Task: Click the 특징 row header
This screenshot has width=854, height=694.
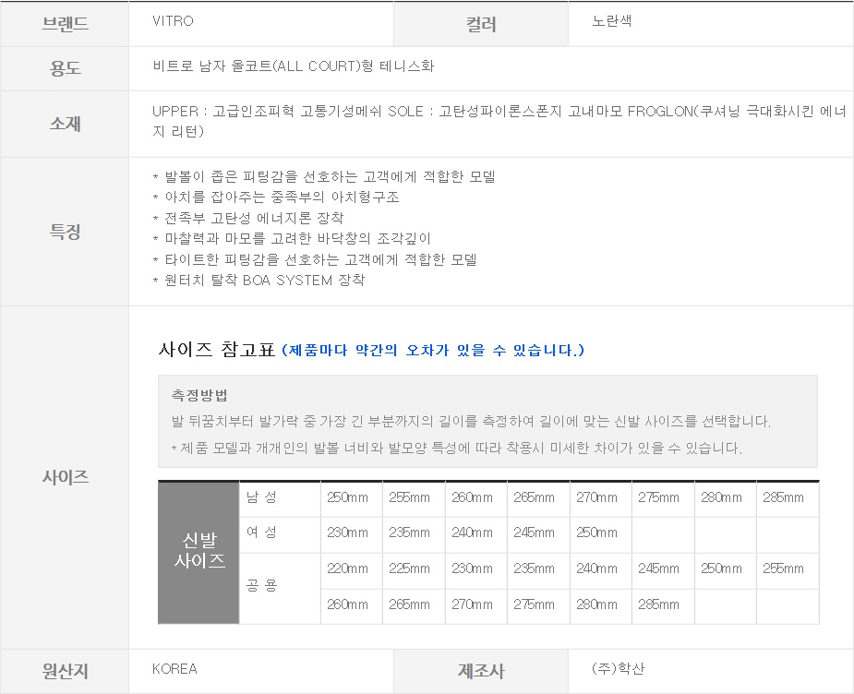Action: (x=65, y=232)
